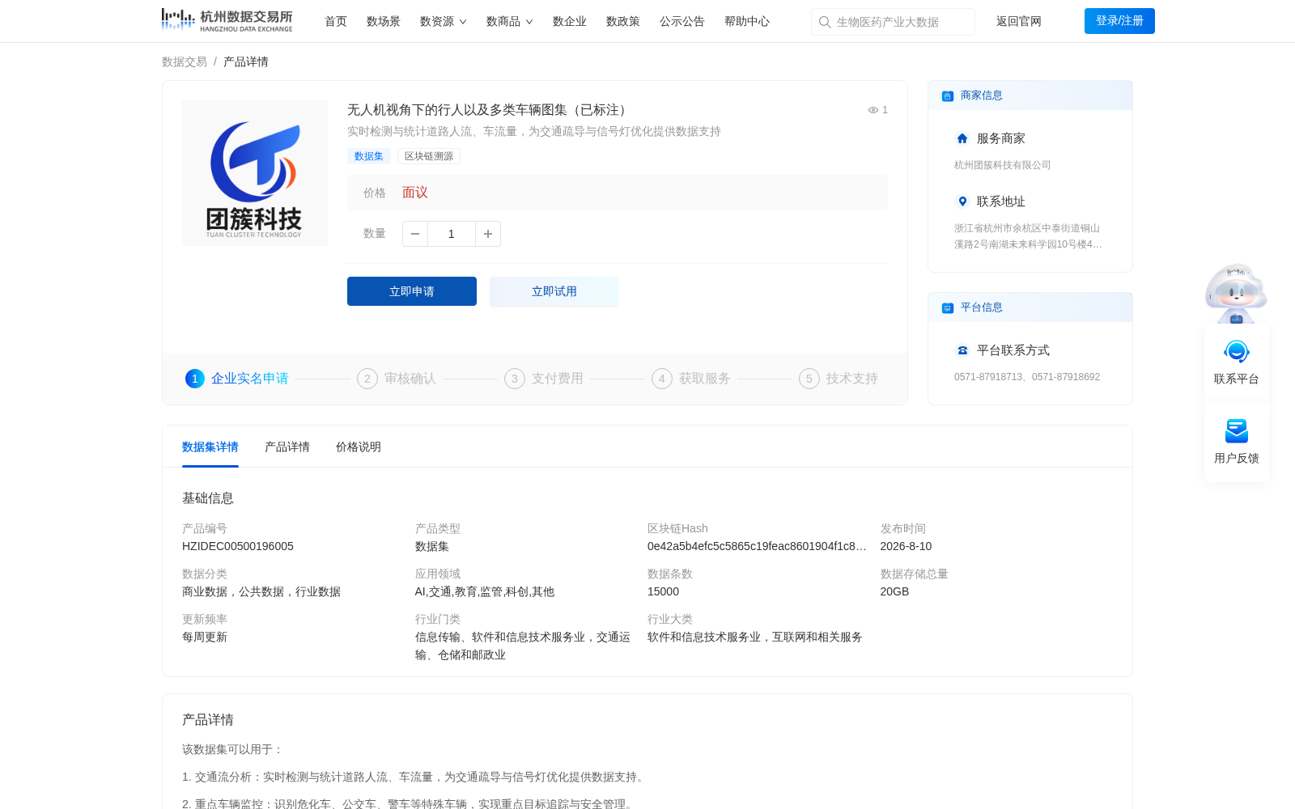Image resolution: width=1295 pixels, height=809 pixels.
Task: Click the storage total value 20GB
Action: [894, 591]
